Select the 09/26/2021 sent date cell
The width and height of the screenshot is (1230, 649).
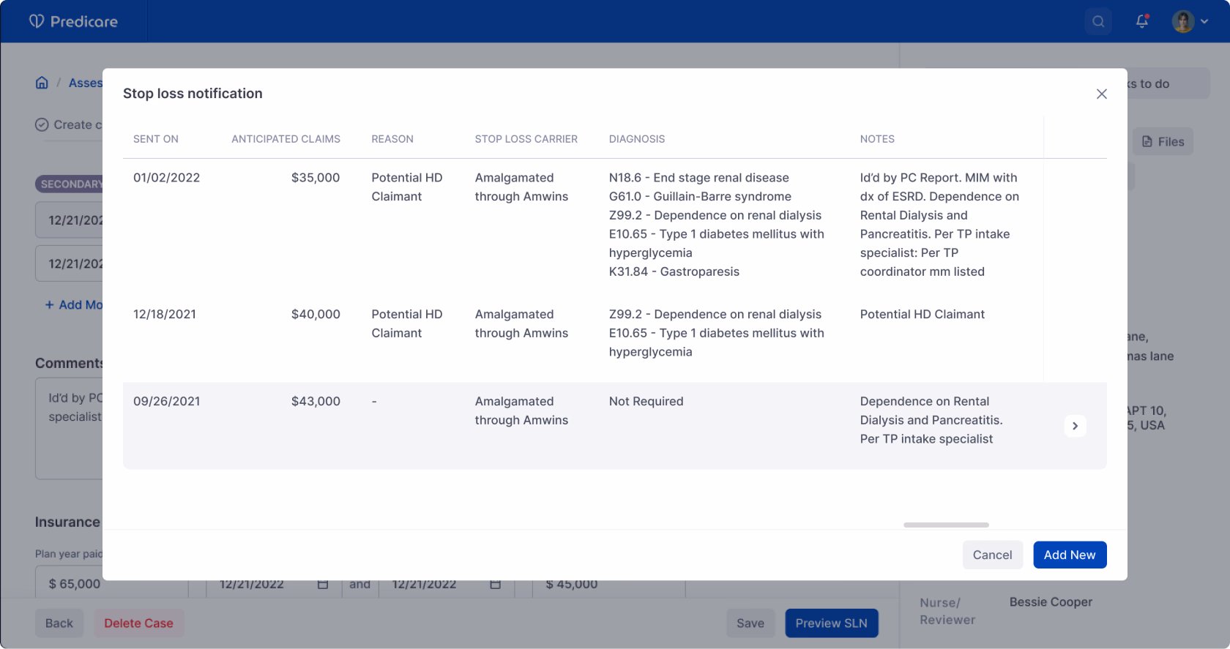167,402
